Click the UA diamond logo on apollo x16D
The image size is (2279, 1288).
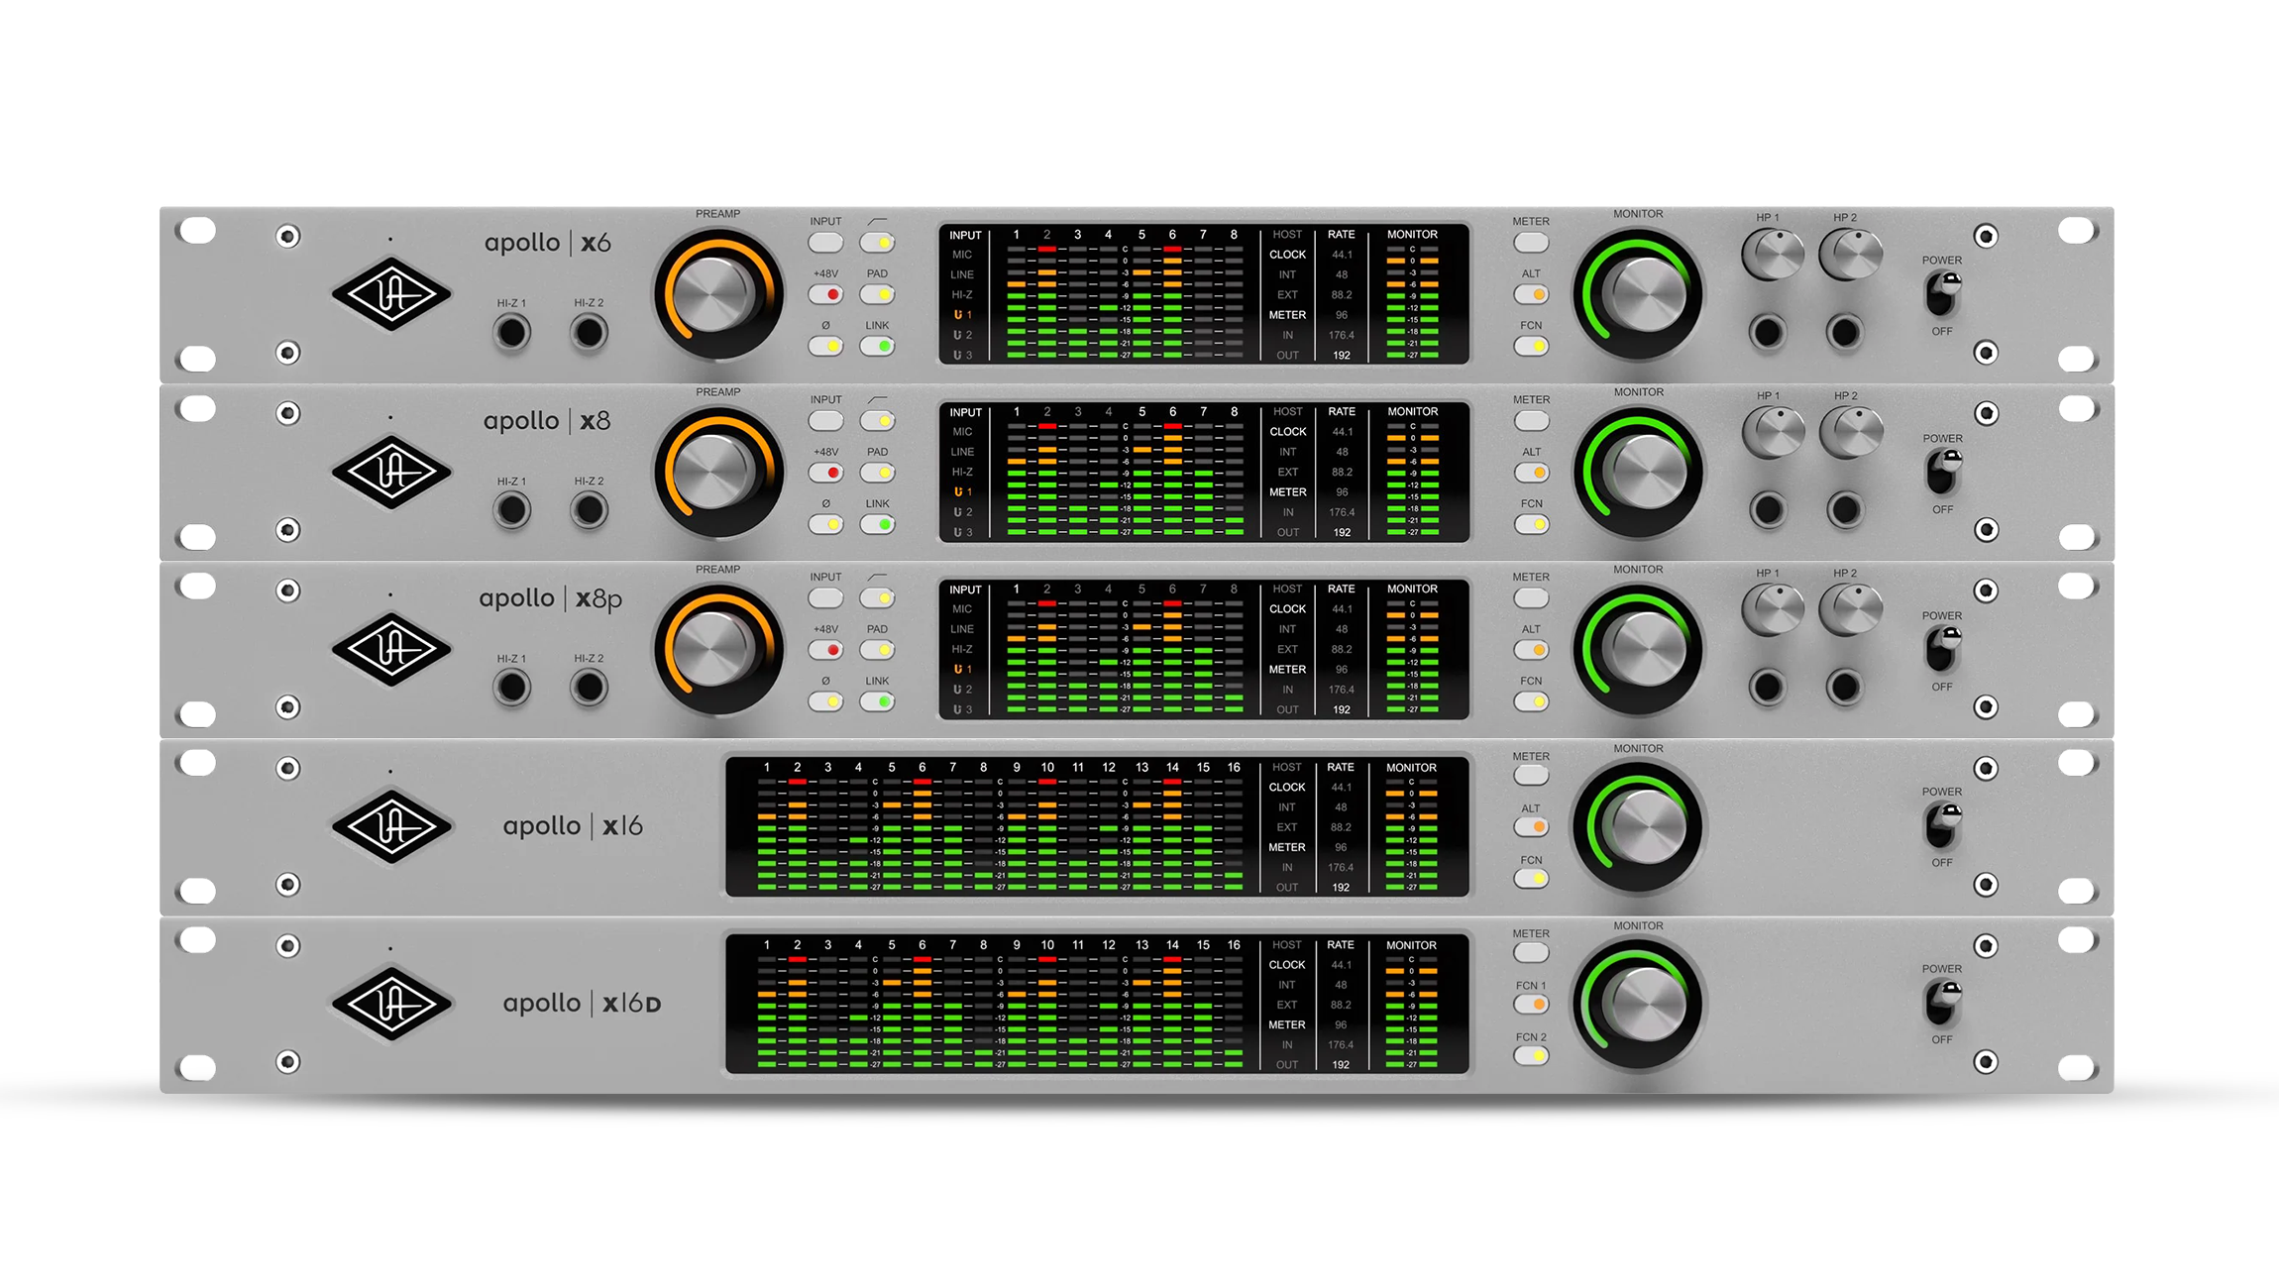(391, 1004)
